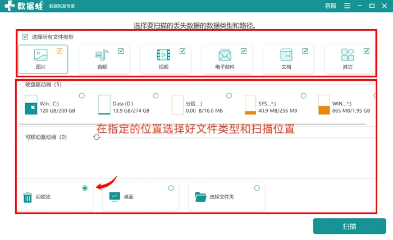The image size is (393, 240).
Task: Open the hamburger menu in title bar
Action: [348, 6]
